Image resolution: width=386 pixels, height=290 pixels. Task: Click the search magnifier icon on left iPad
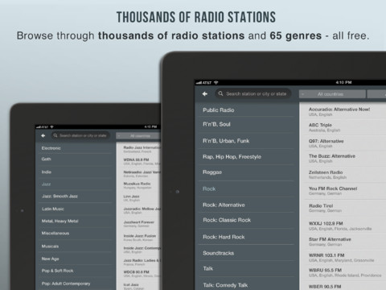[x=55, y=135]
